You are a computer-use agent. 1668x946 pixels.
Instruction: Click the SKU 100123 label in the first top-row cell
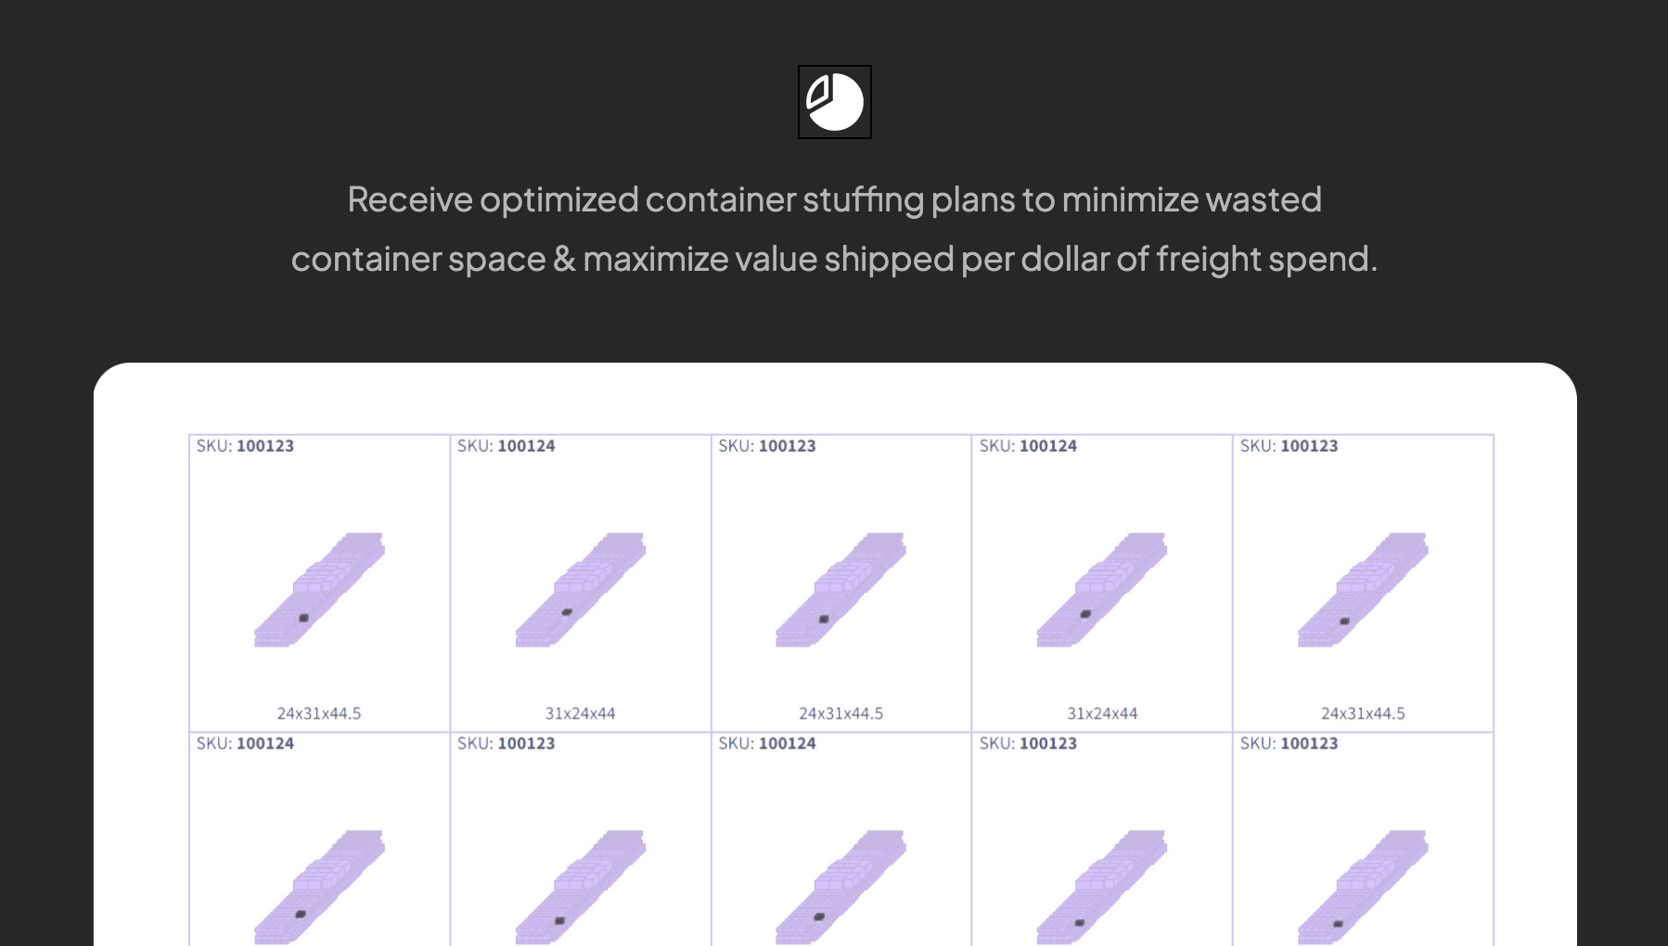(245, 446)
